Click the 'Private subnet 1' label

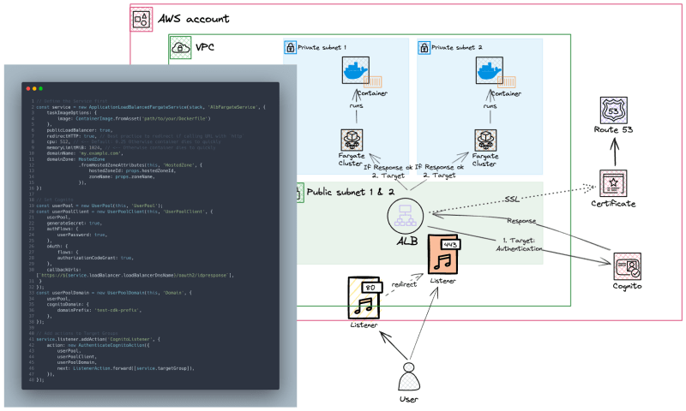pos(322,47)
